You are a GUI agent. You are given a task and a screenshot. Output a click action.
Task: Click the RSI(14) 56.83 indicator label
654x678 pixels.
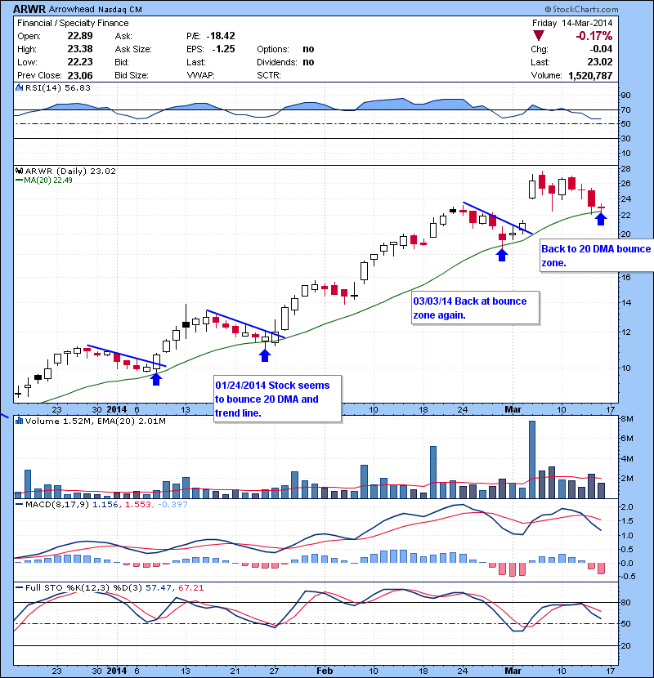[58, 87]
